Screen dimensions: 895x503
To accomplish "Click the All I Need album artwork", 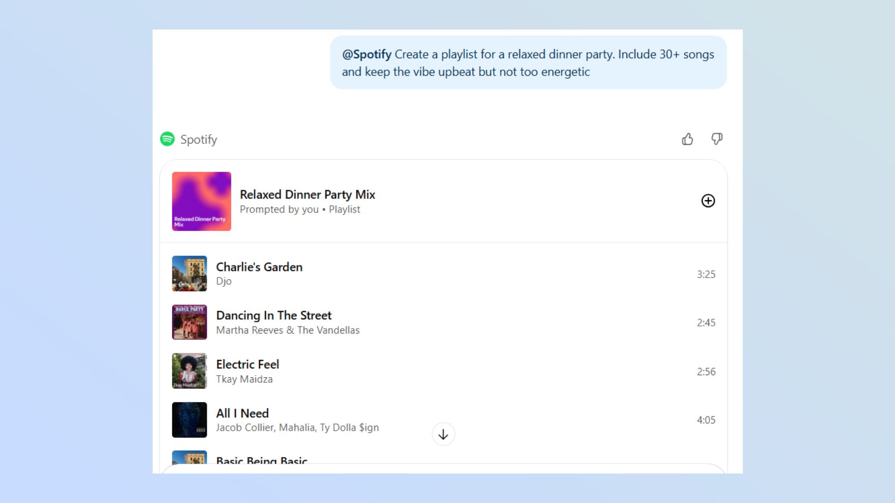I will [x=189, y=419].
